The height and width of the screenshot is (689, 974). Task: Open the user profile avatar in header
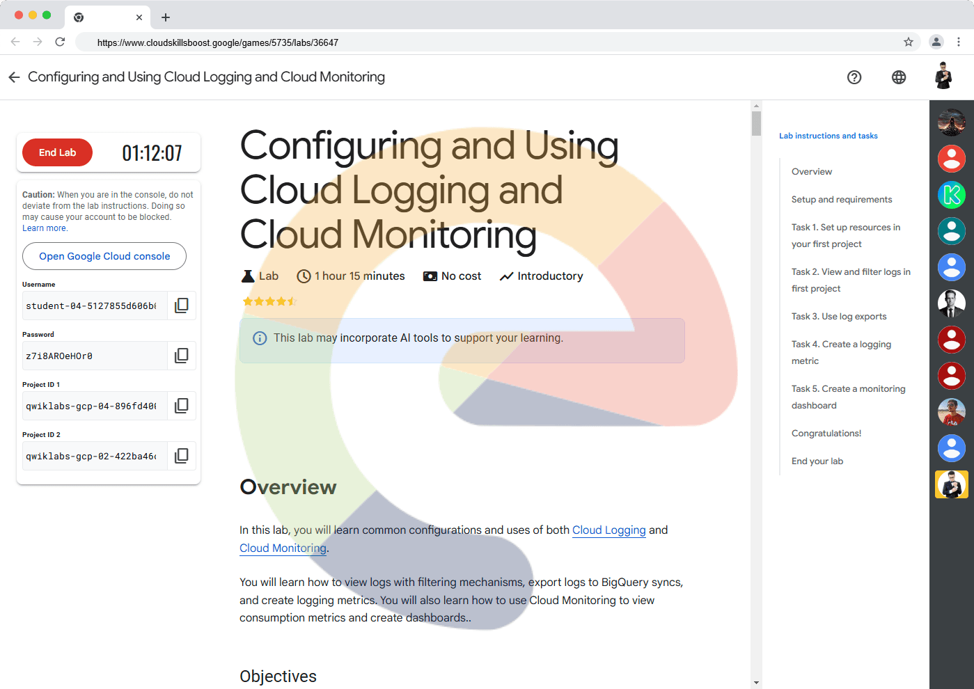(x=943, y=76)
